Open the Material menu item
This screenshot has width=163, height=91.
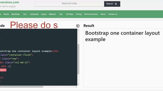tap(52, 14)
